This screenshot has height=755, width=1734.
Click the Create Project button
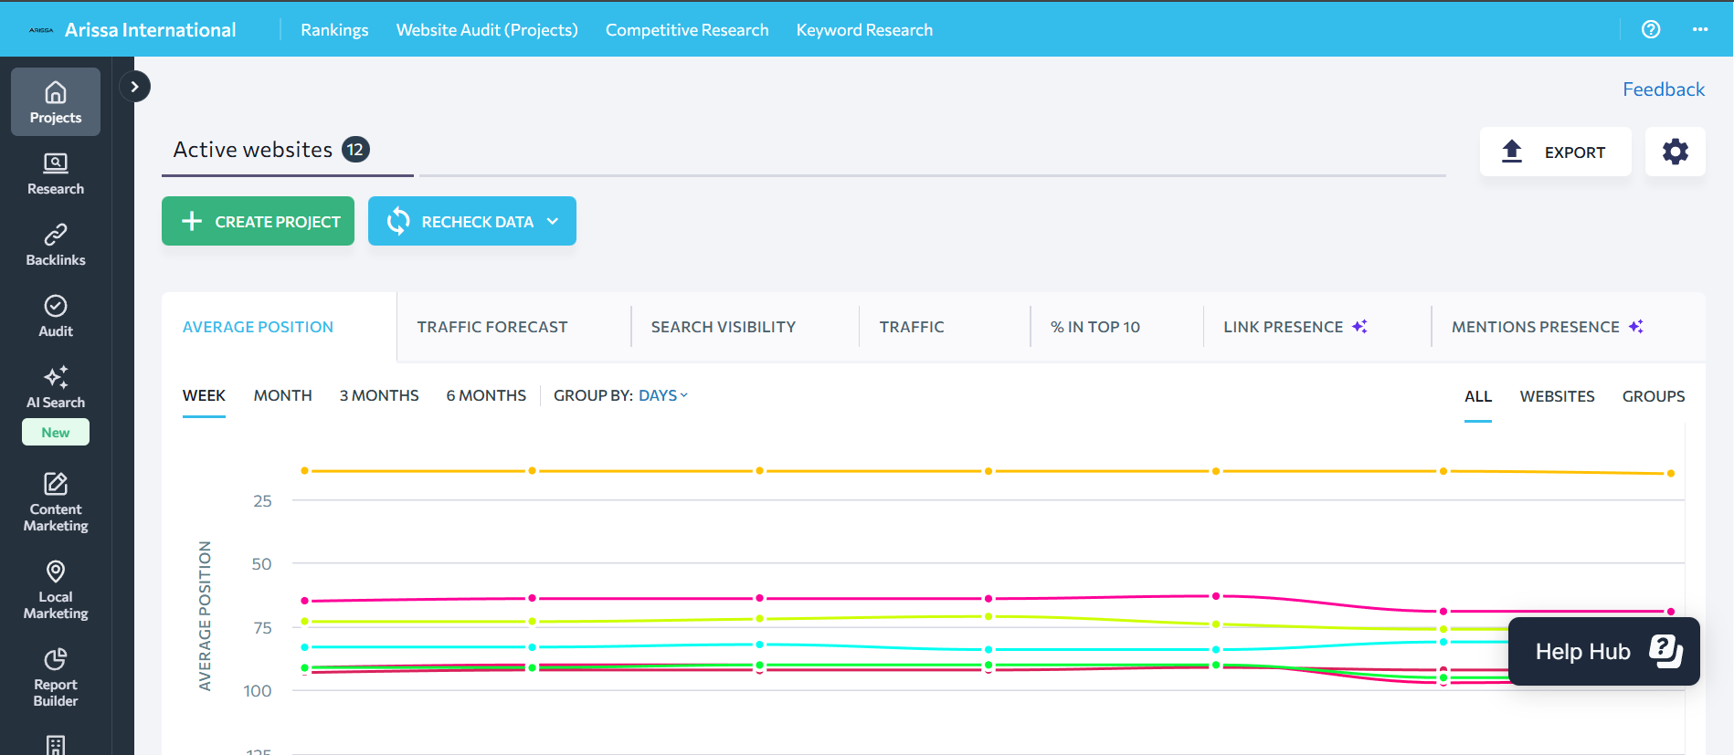259,221
